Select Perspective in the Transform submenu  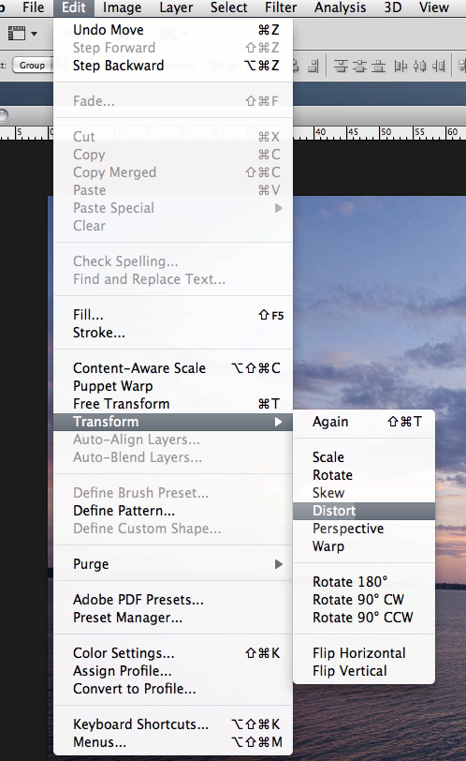click(x=364, y=529)
